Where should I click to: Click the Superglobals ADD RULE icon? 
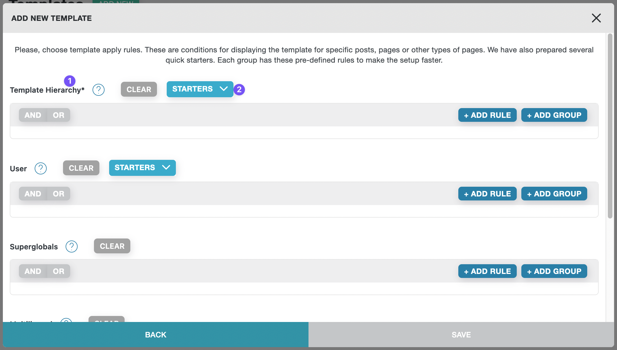[487, 271]
